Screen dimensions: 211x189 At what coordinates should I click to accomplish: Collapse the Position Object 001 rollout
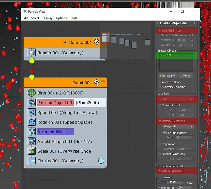pos(157,23)
